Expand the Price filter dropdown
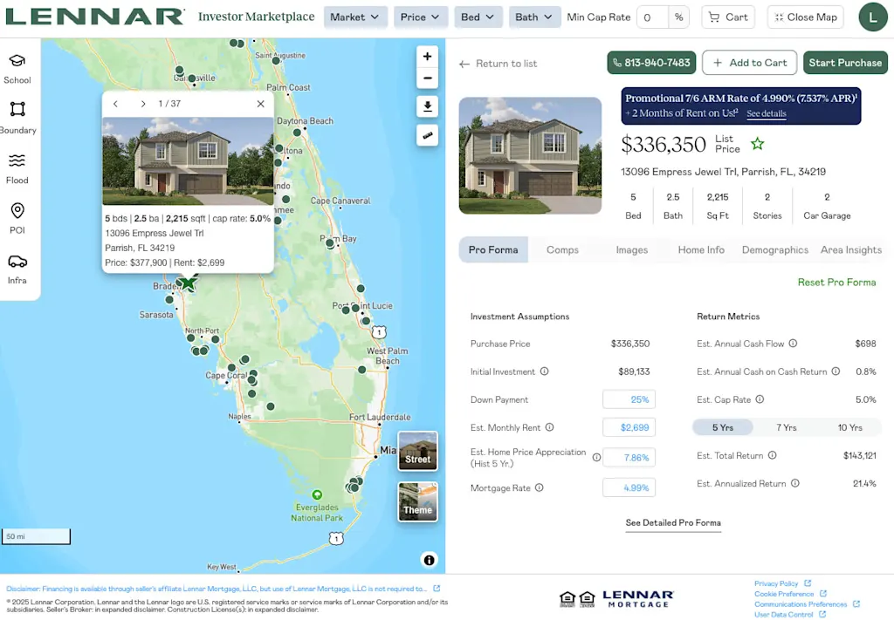The image size is (894, 620). coord(421,17)
